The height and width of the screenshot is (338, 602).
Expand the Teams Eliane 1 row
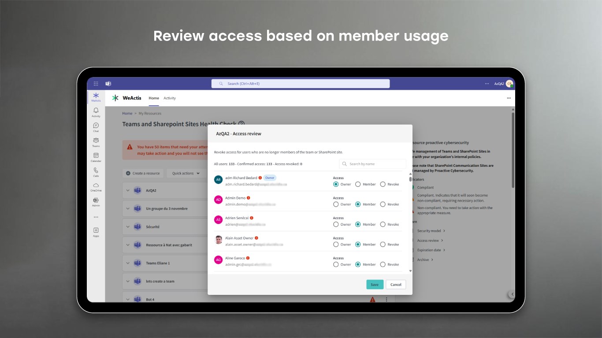(128, 263)
